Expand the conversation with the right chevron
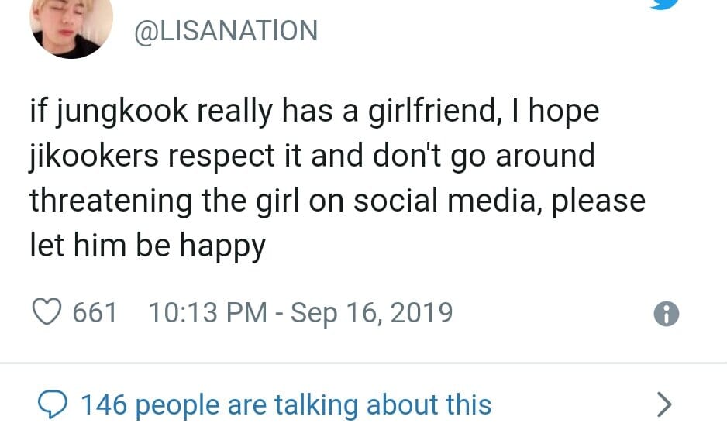 [x=663, y=404]
